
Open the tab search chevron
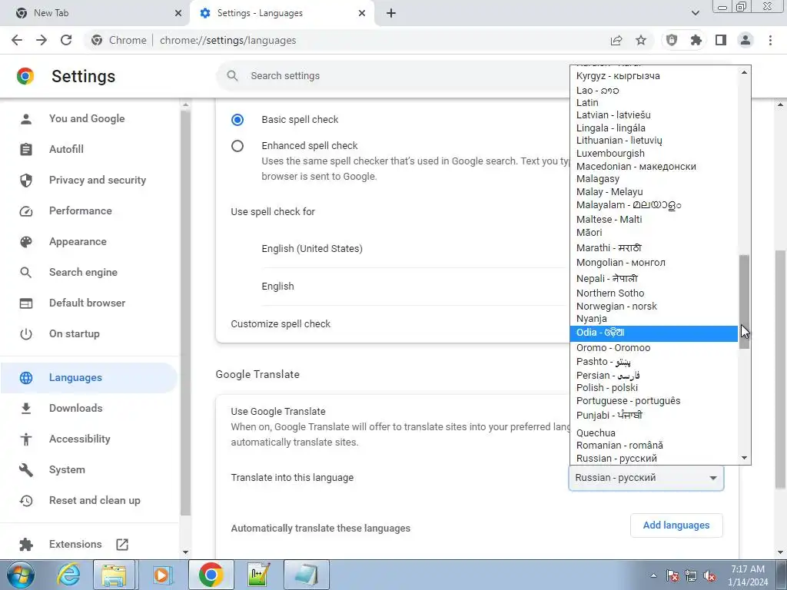[695, 13]
